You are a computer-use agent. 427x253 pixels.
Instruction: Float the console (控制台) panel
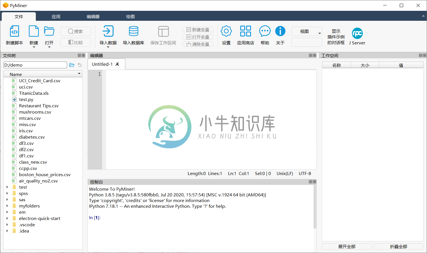[x=310, y=182]
